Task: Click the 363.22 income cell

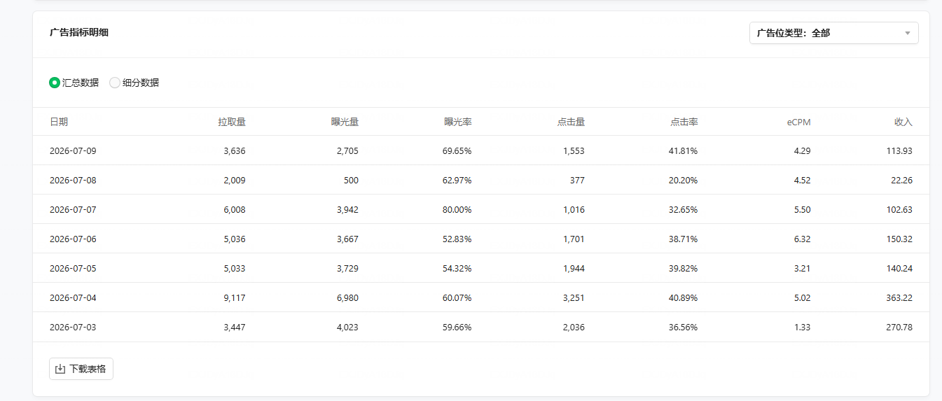Action: click(x=899, y=297)
